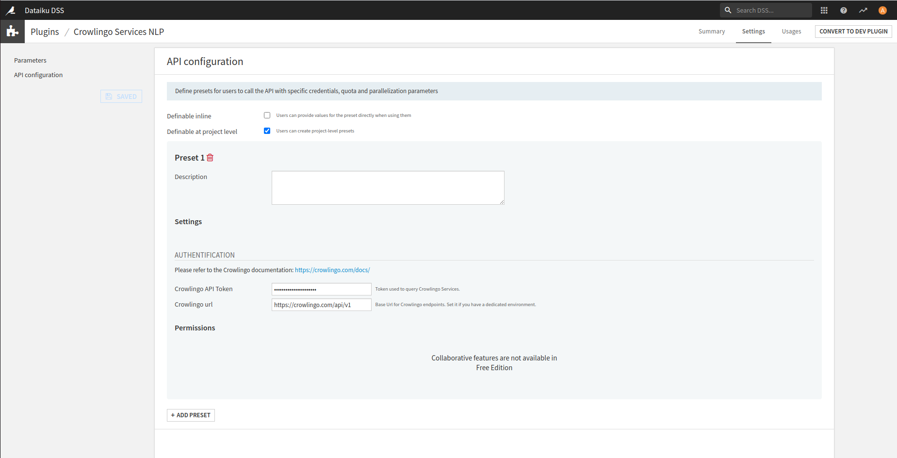Click the AUTHENTIFICATION section header

click(205, 255)
